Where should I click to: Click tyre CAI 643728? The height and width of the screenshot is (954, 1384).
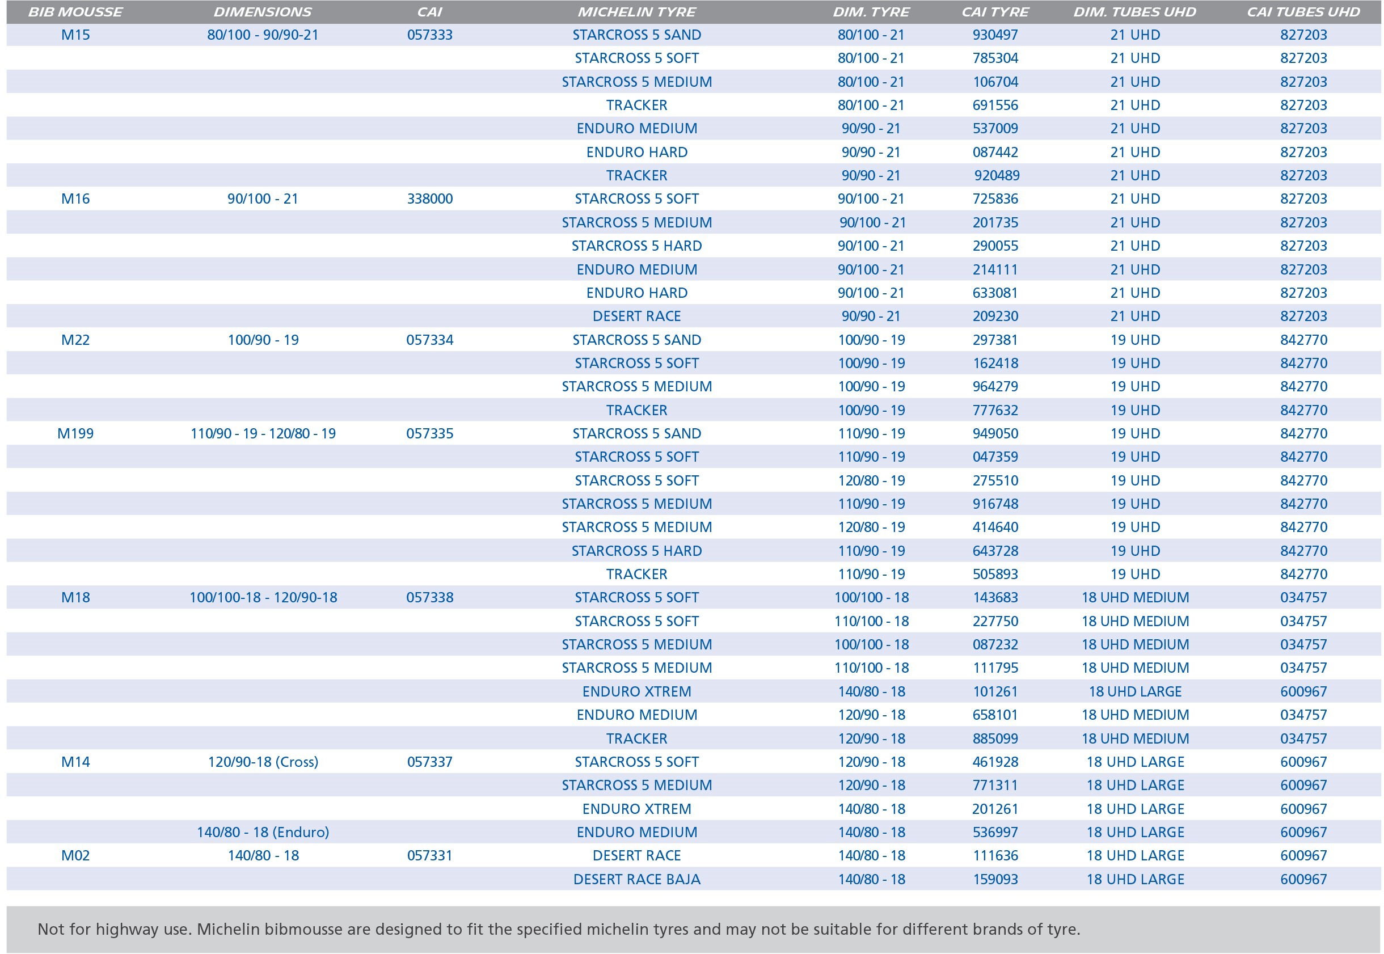pyautogui.click(x=995, y=551)
